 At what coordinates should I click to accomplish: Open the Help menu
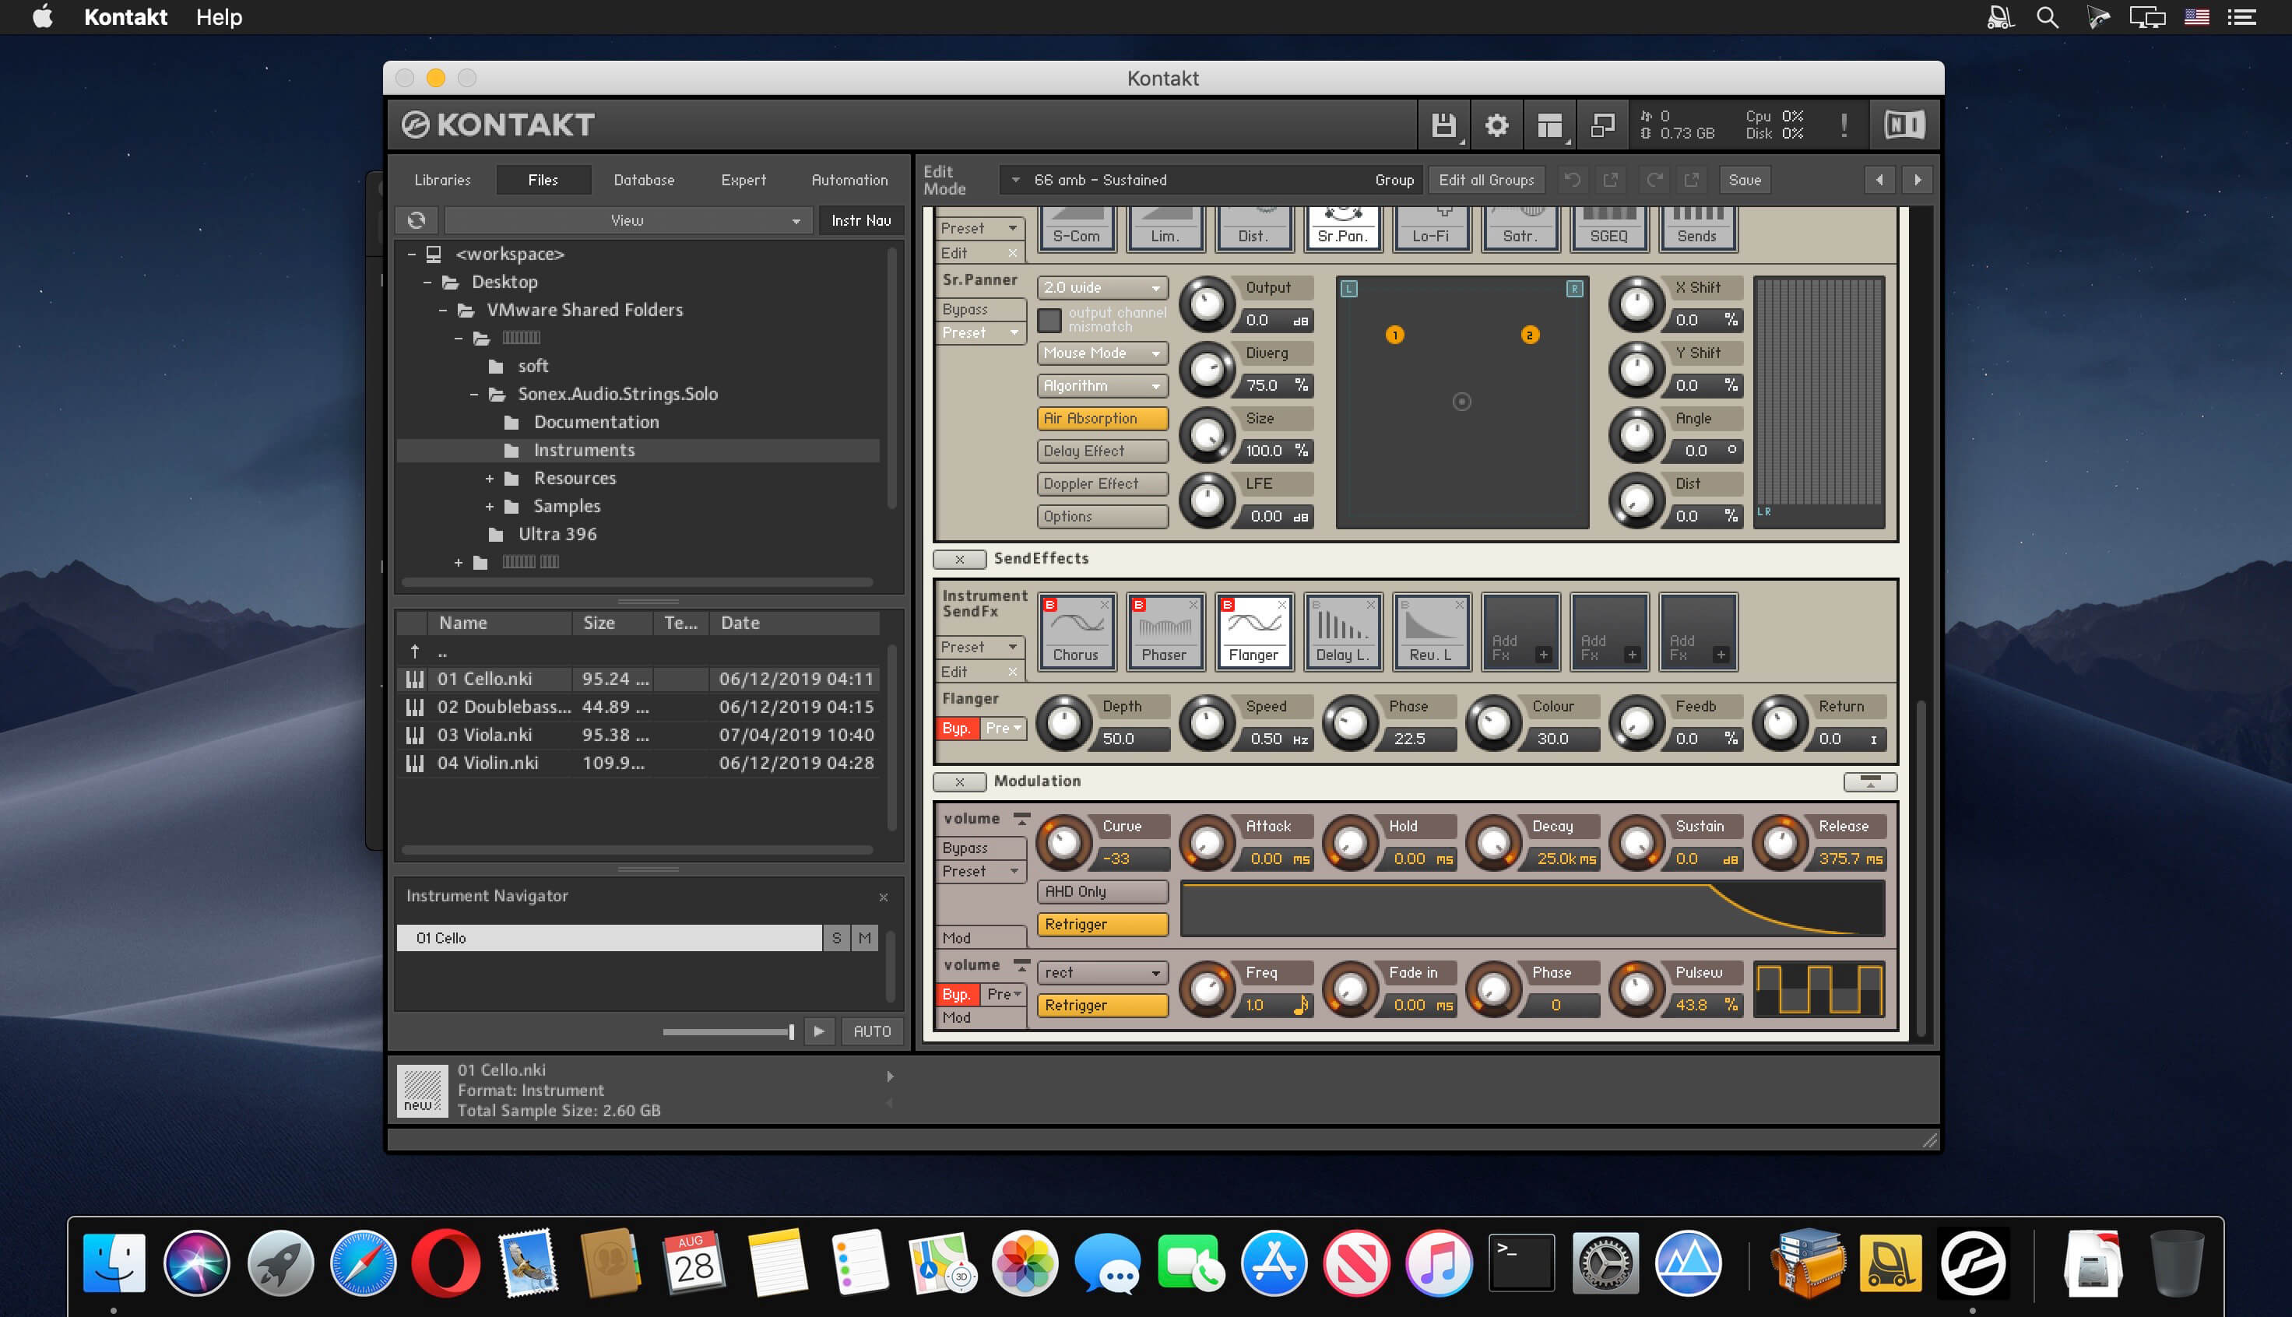coord(219,17)
